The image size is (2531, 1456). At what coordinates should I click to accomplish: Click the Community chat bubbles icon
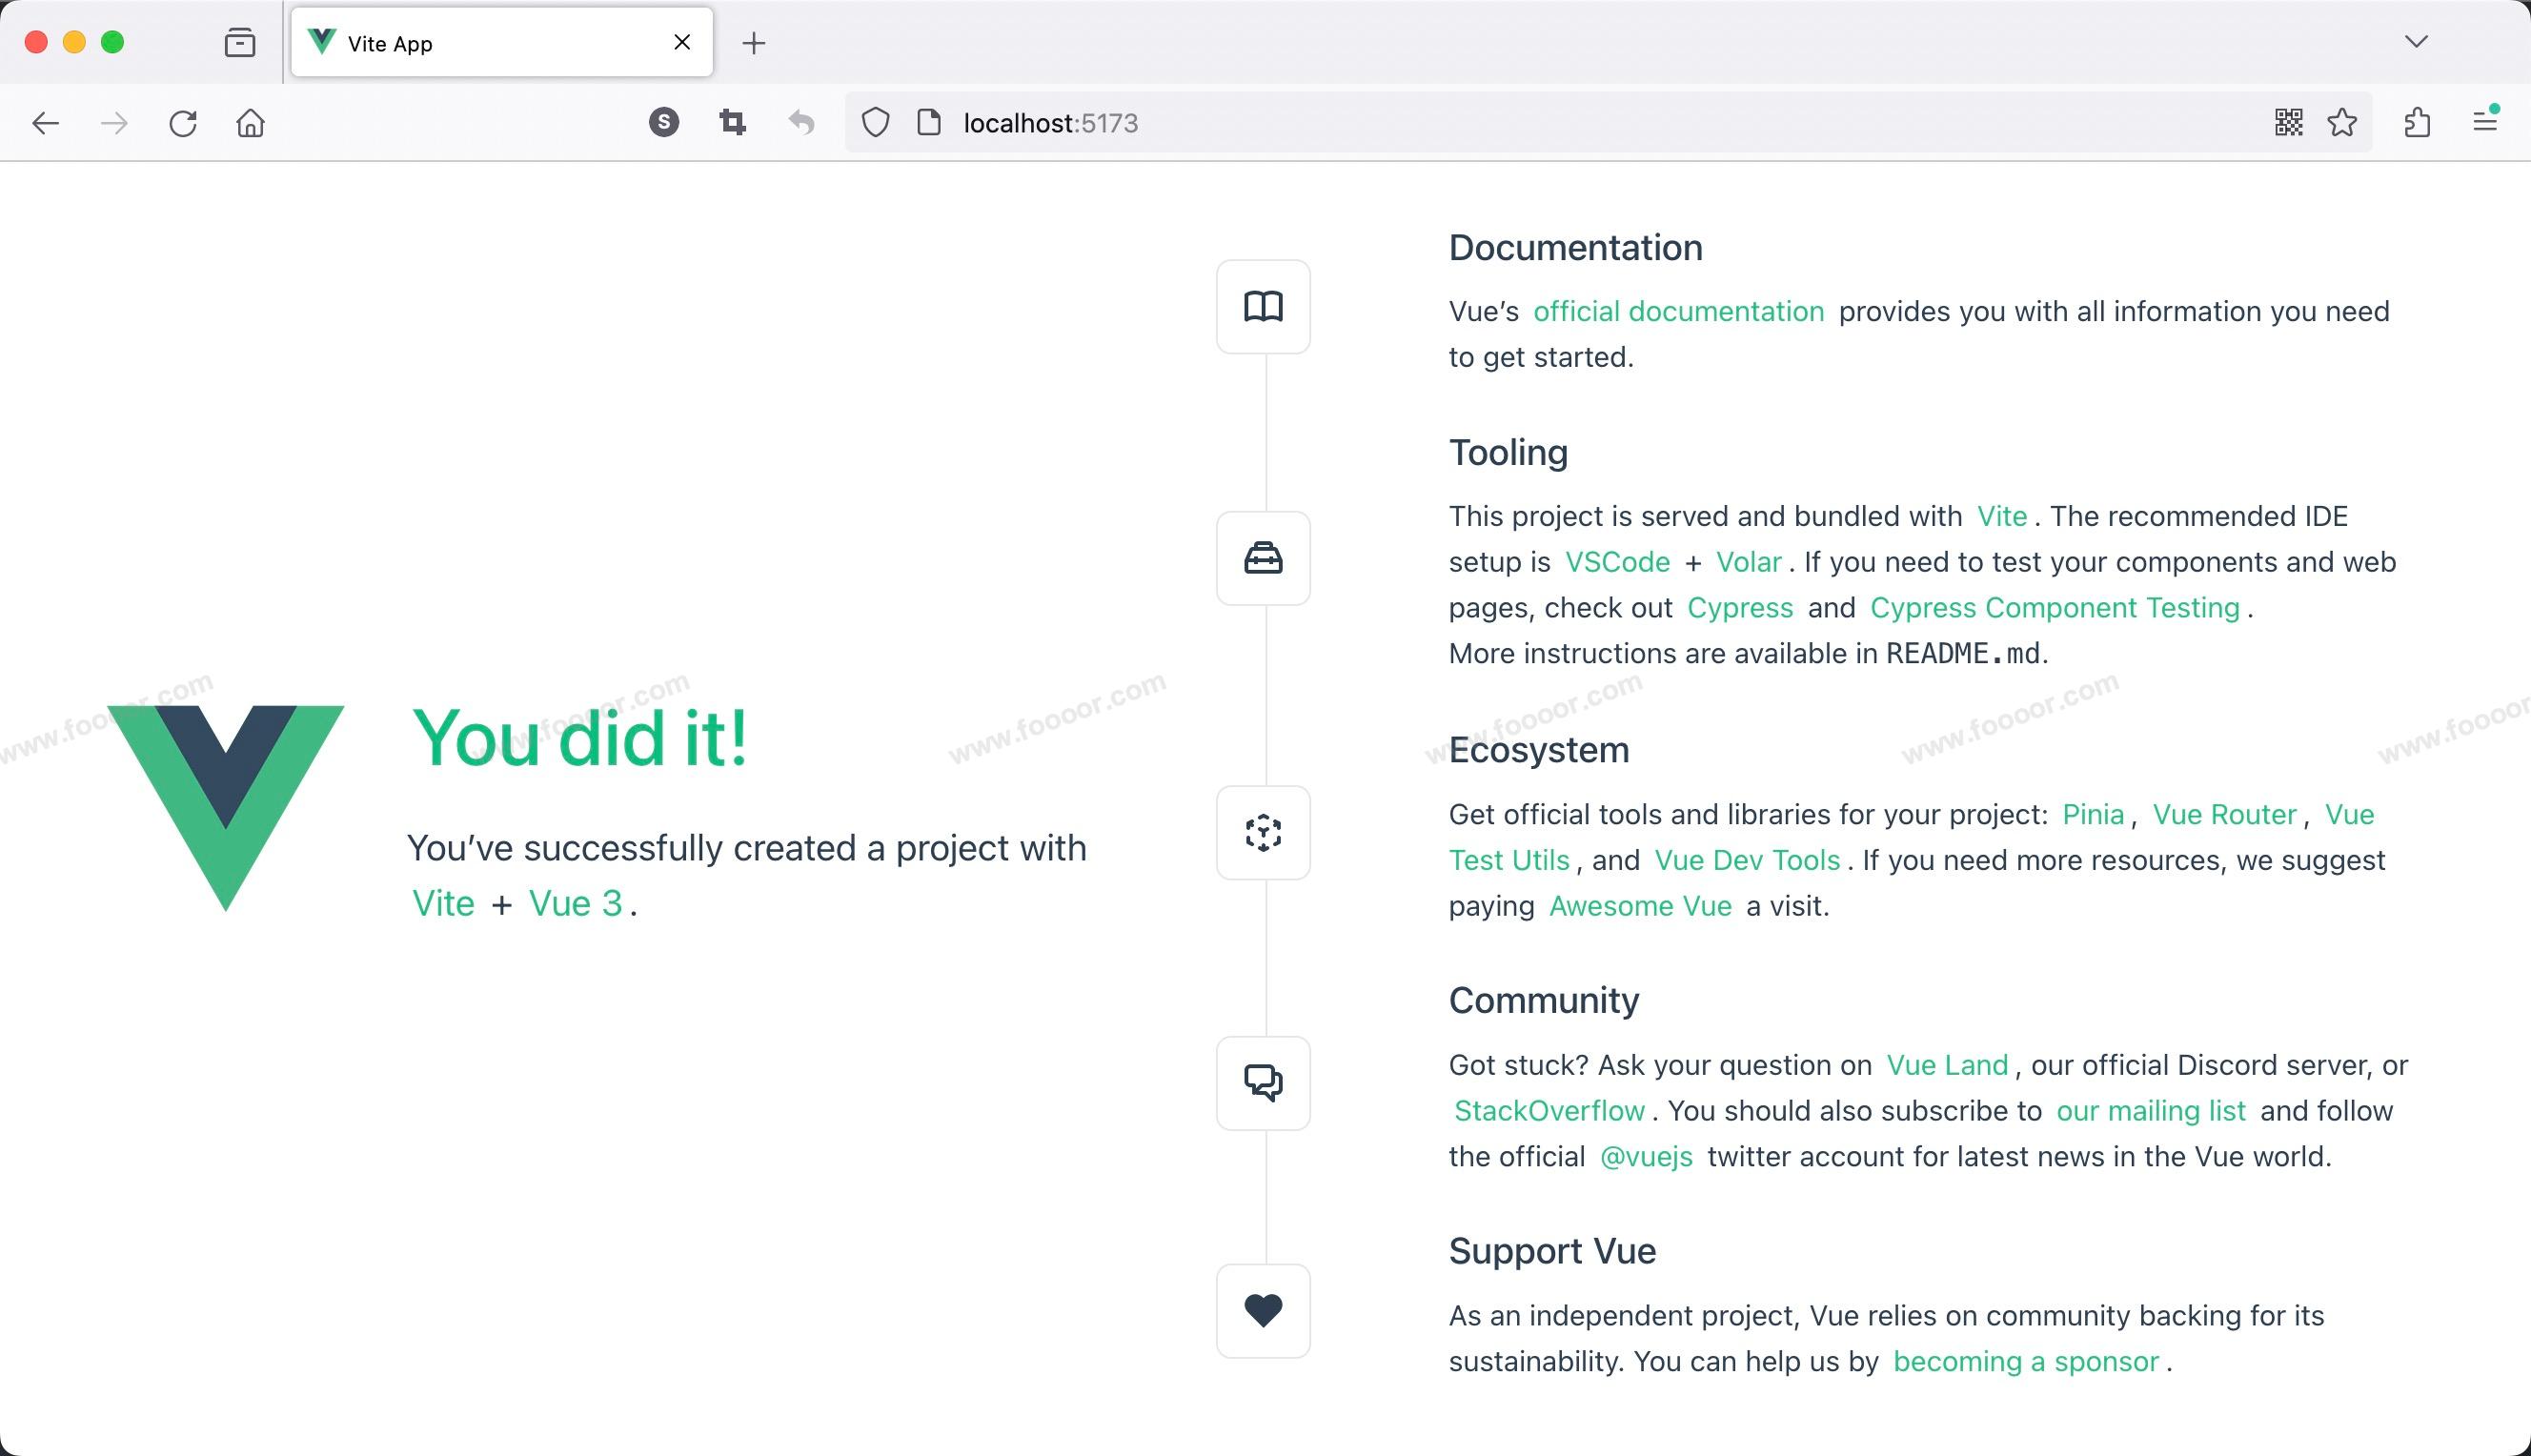coord(1263,1082)
